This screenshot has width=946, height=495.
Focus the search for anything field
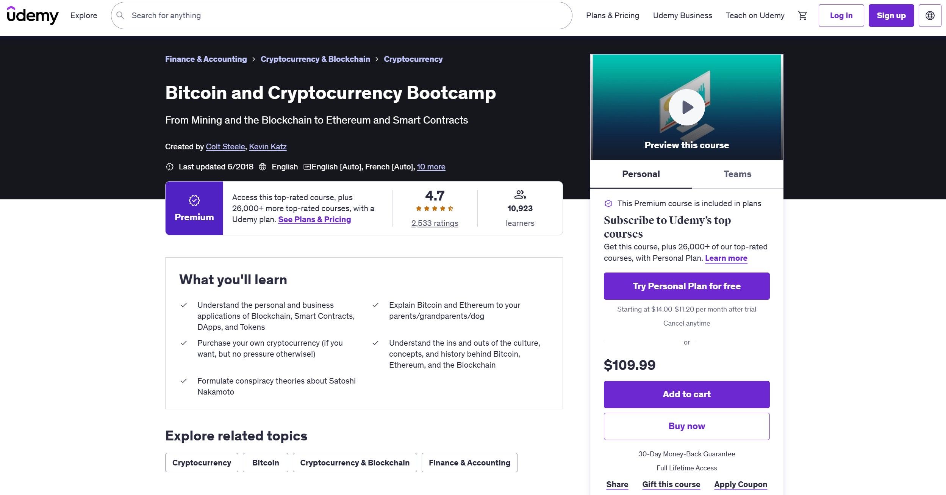click(341, 16)
